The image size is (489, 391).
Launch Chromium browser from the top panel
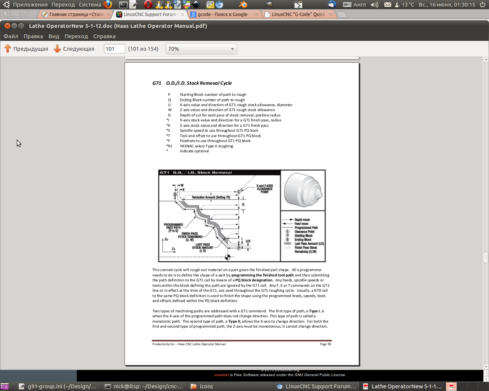[x=219, y=5]
